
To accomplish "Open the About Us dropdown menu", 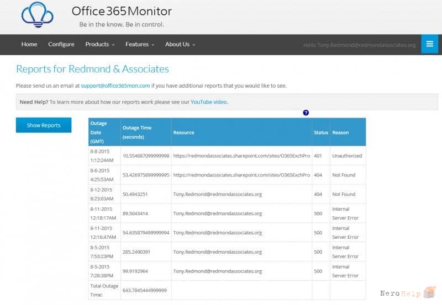I will coord(180,45).
